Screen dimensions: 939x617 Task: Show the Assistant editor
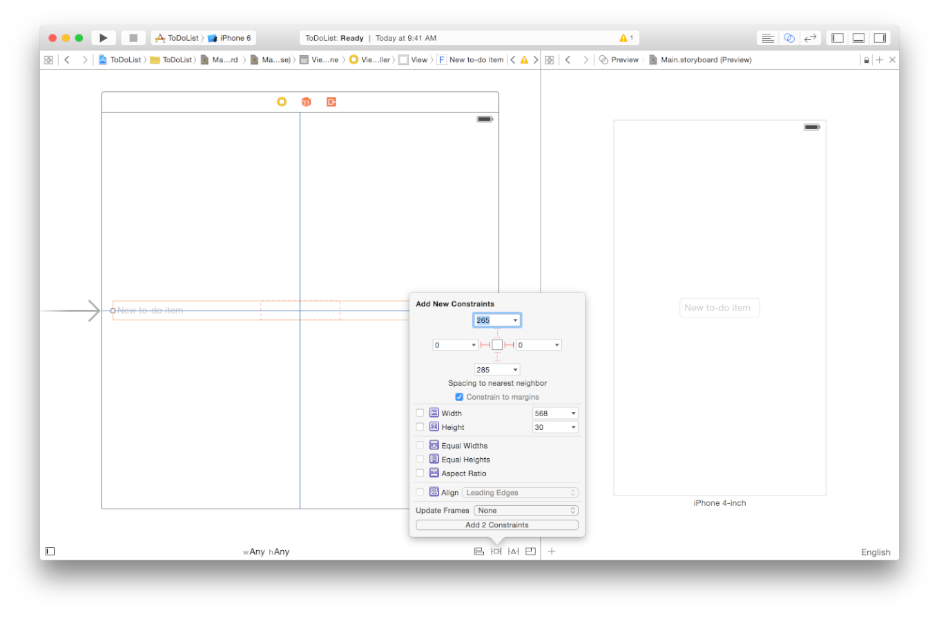(x=789, y=38)
